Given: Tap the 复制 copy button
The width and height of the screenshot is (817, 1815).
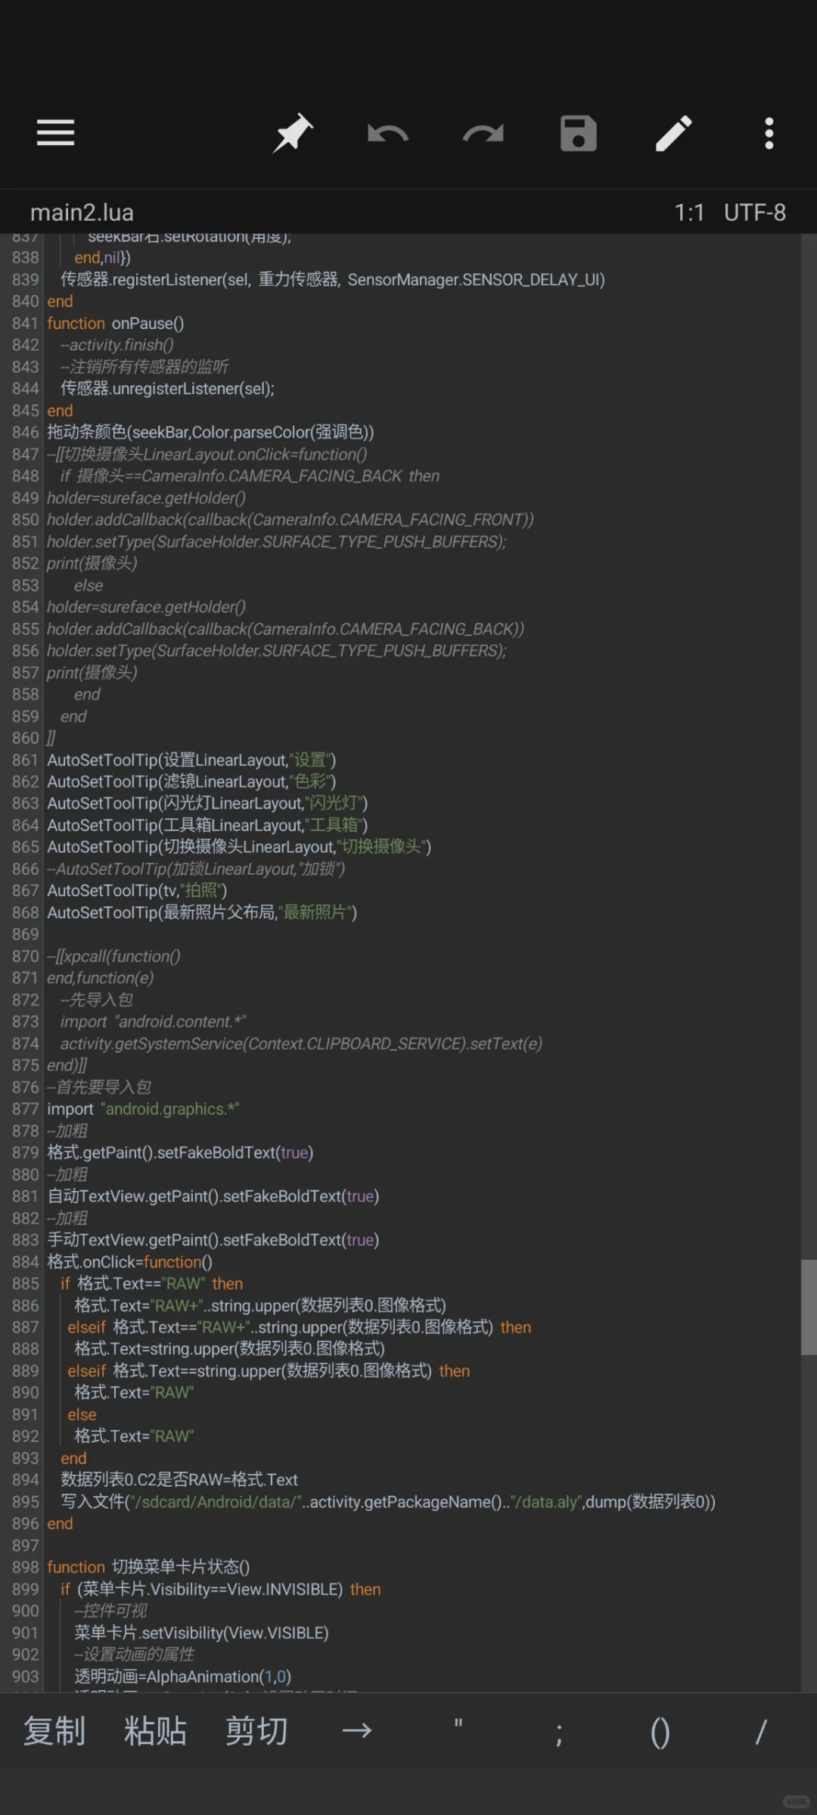Looking at the screenshot, I should (54, 1730).
